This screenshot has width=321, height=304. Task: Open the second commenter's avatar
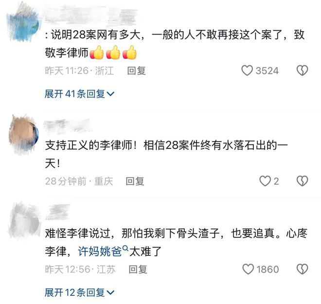(24, 134)
